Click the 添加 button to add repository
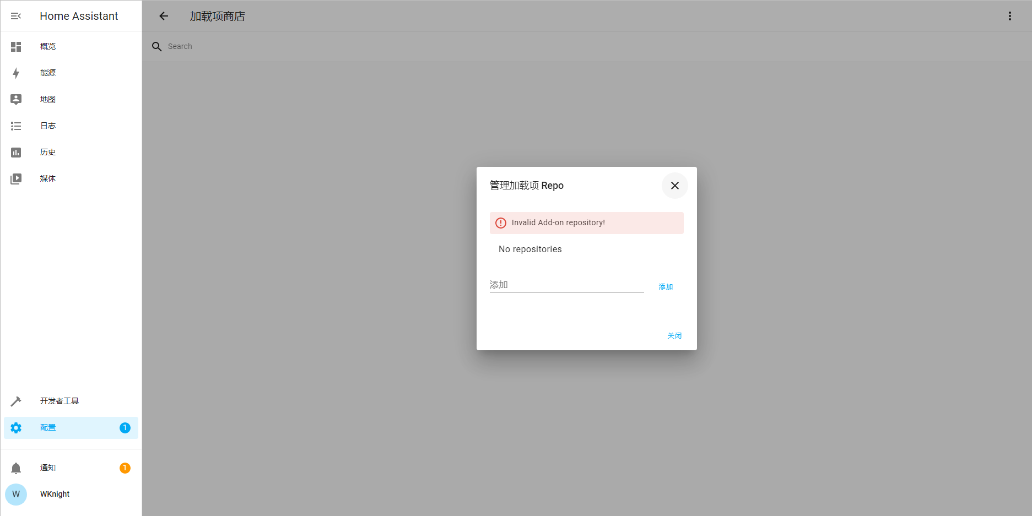This screenshot has height=516, width=1032. (666, 287)
